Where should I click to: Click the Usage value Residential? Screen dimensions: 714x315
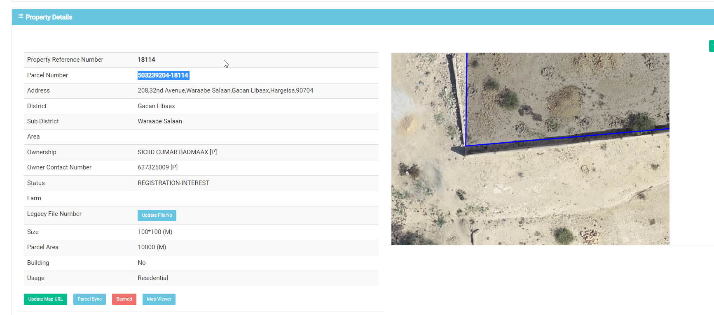(153, 278)
